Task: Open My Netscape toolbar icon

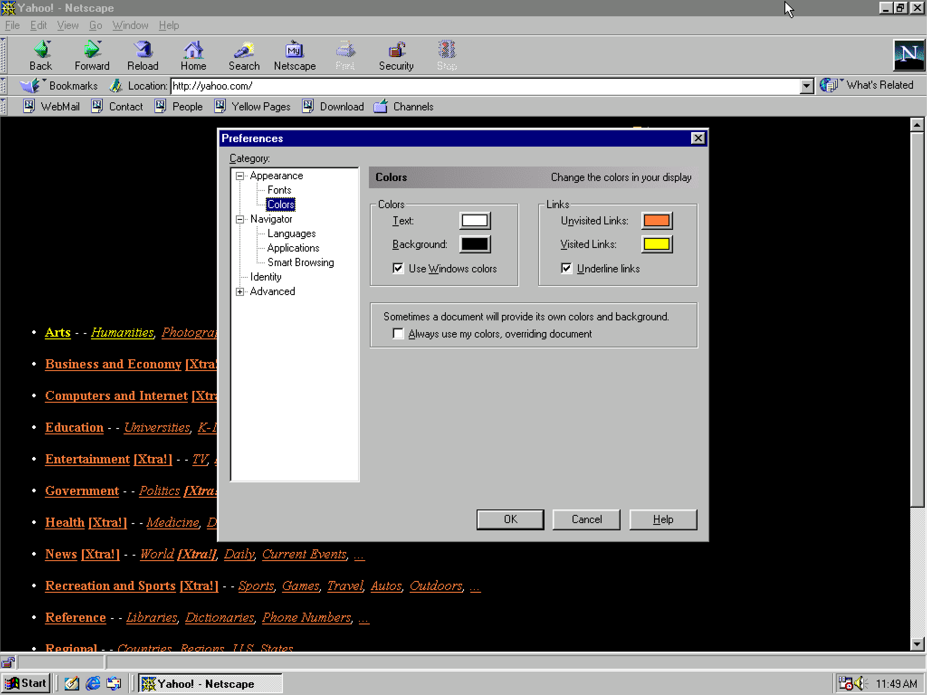Action: (295, 55)
